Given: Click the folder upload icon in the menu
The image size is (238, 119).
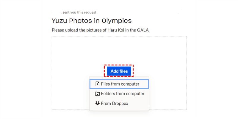Looking at the screenshot, I should [x=97, y=94].
